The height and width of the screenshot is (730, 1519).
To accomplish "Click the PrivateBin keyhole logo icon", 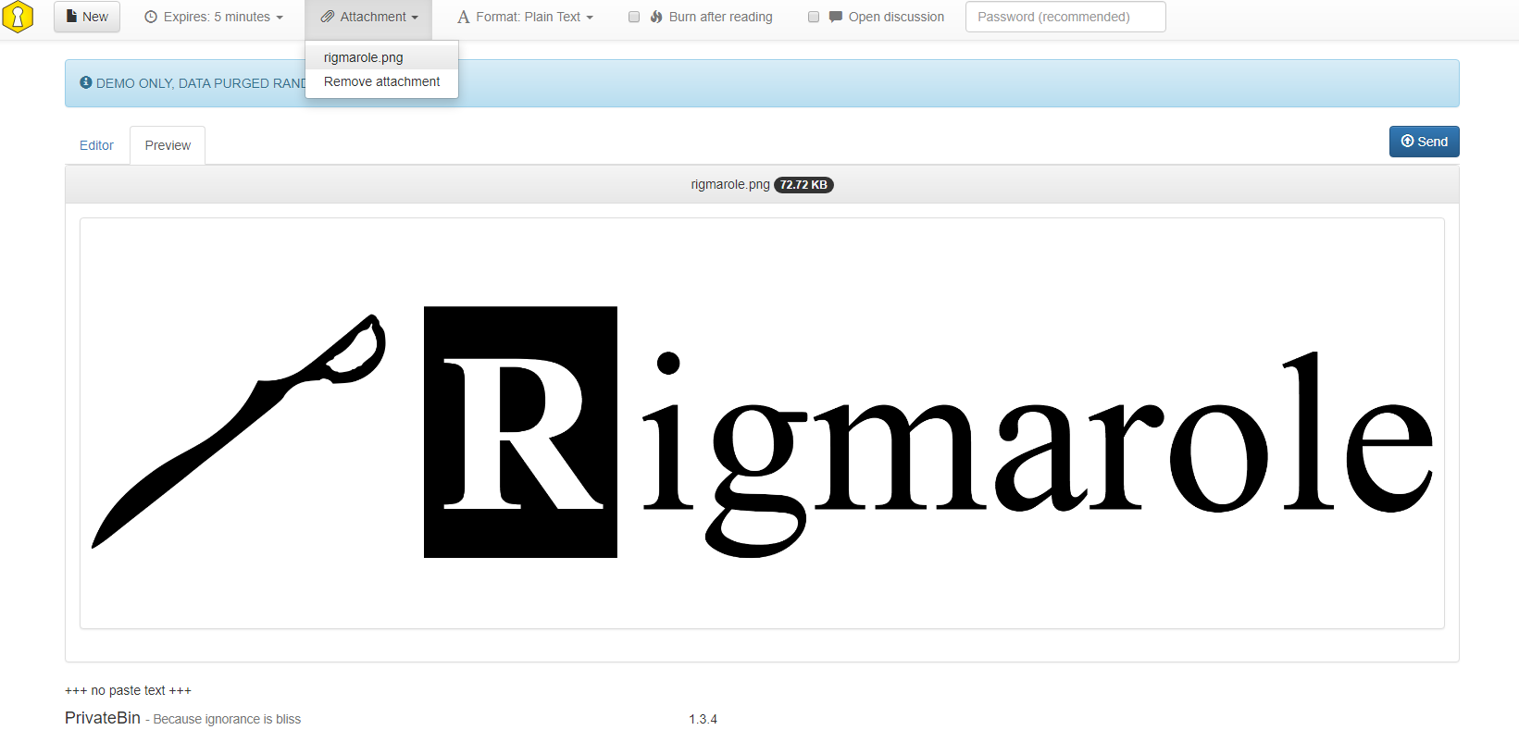I will point(18,17).
